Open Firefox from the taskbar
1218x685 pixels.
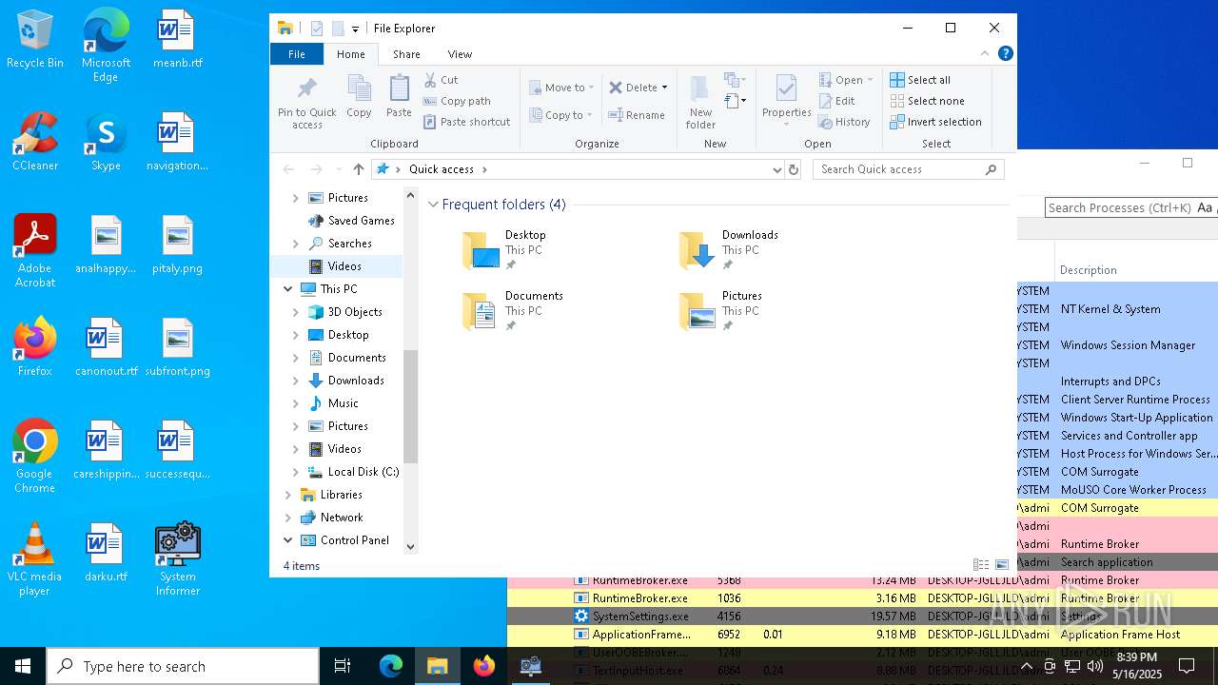point(484,666)
